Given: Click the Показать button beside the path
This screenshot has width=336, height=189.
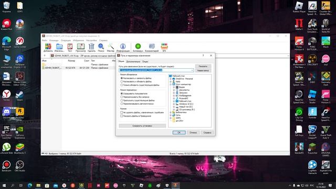Looking at the screenshot, I should coord(203,67).
